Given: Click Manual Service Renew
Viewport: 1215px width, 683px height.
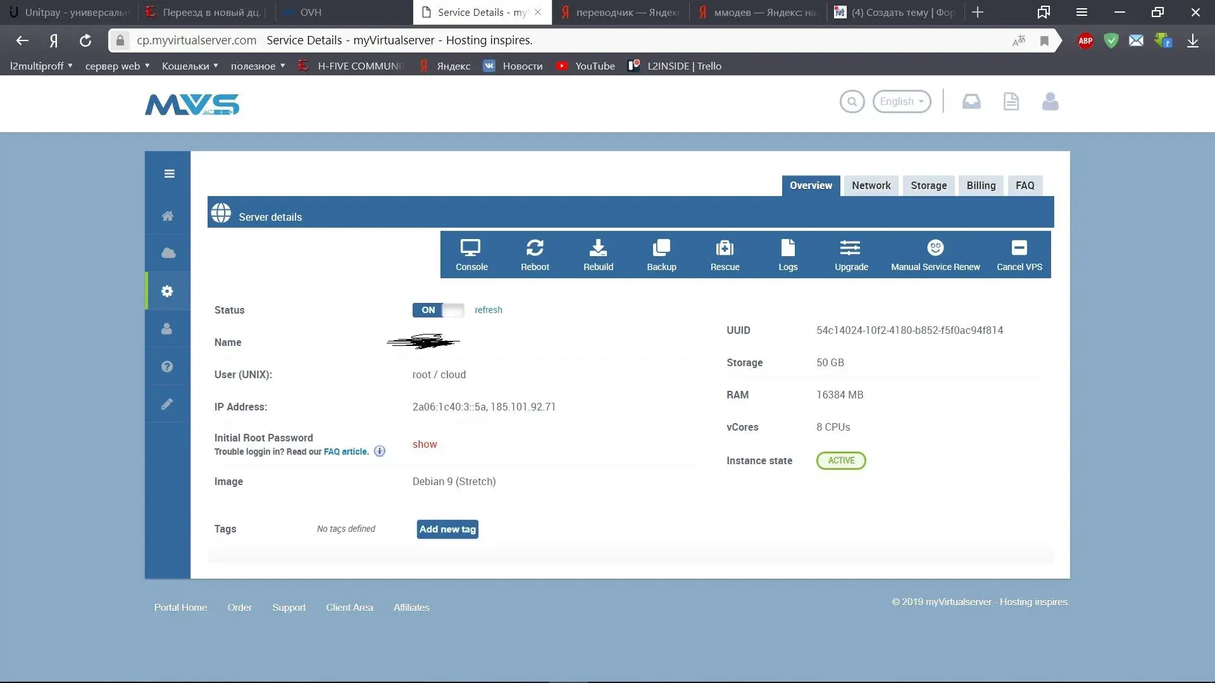Looking at the screenshot, I should point(935,255).
